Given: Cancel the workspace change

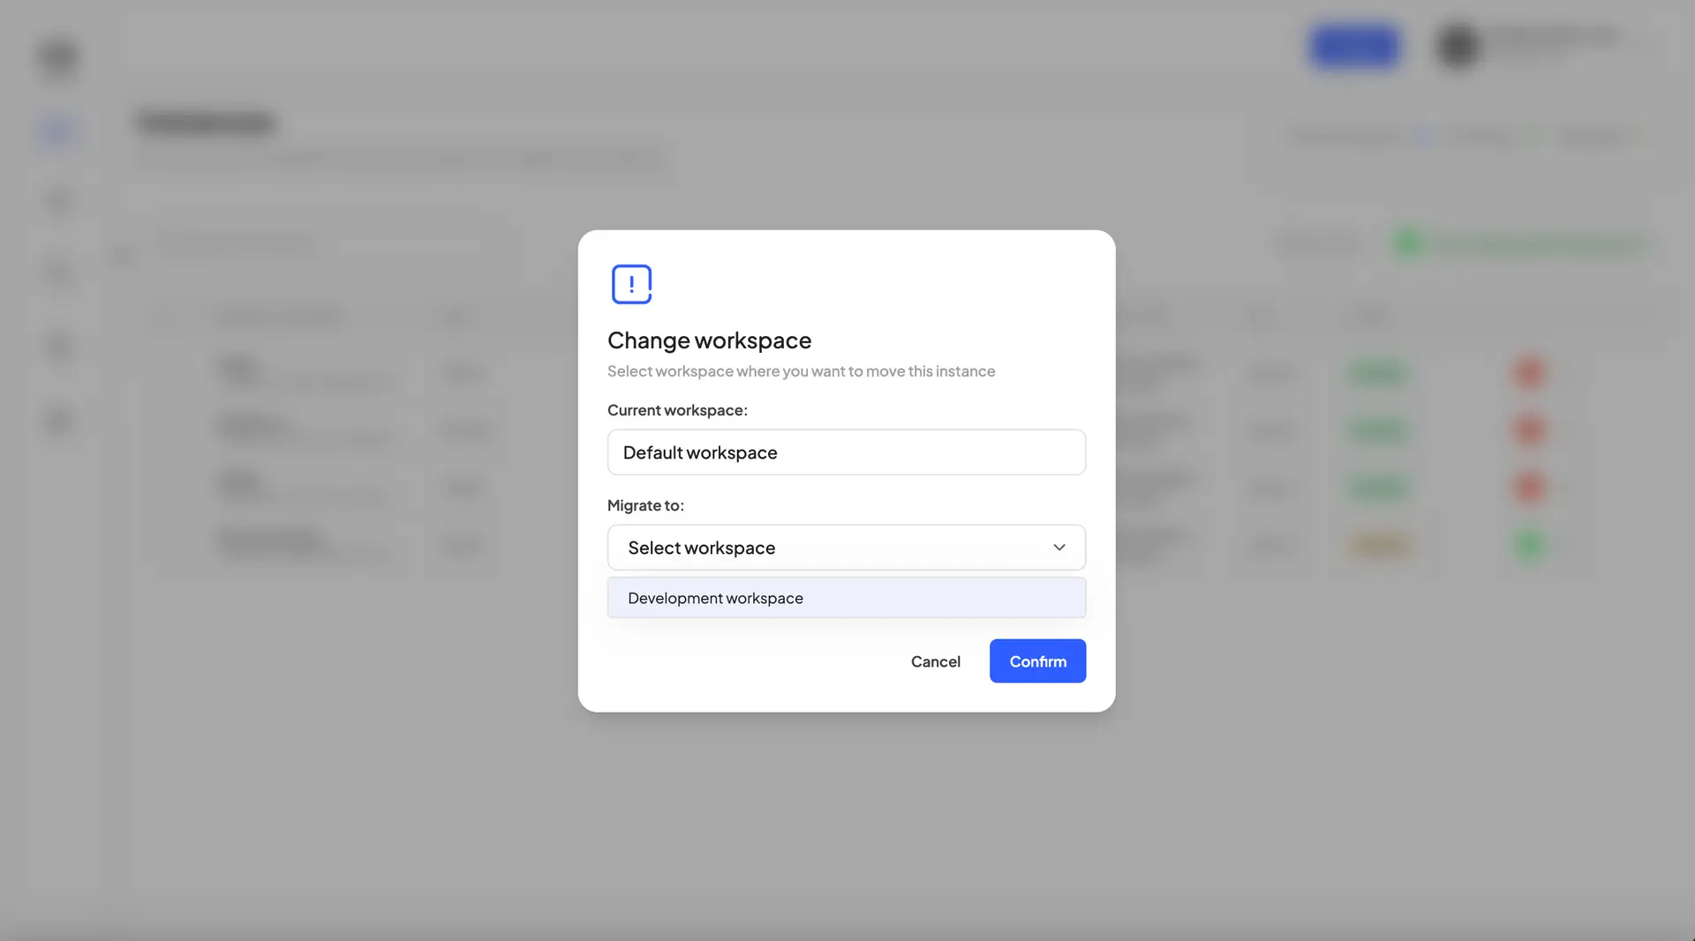Looking at the screenshot, I should 936,661.
